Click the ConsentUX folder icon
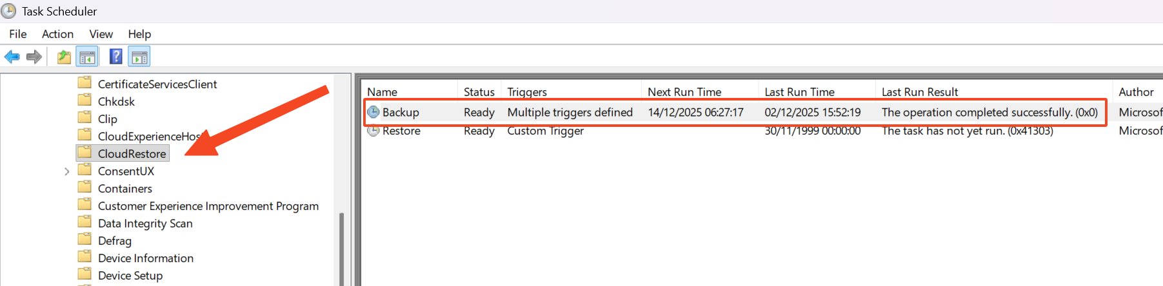Screen dimensions: 1163x286 (x=84, y=170)
